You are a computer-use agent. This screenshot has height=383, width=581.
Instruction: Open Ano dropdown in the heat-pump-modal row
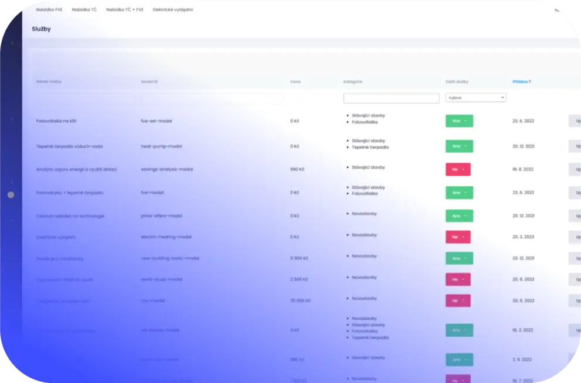click(x=459, y=146)
